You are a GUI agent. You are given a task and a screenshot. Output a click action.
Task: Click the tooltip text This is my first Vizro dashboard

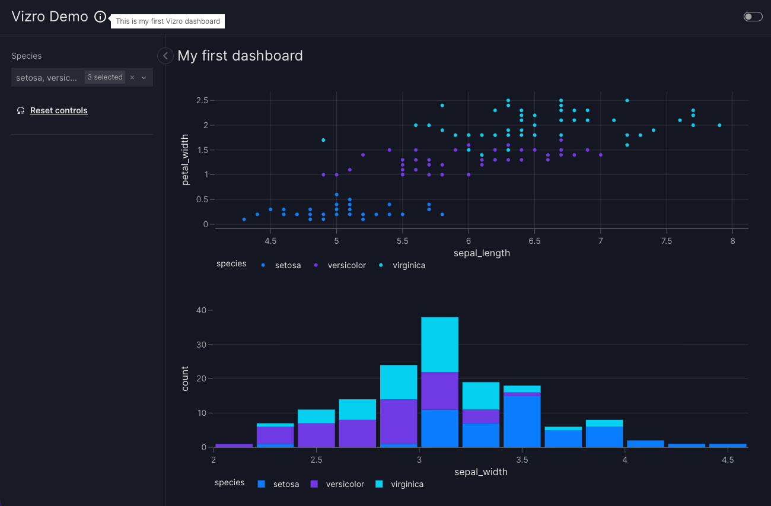[168, 21]
